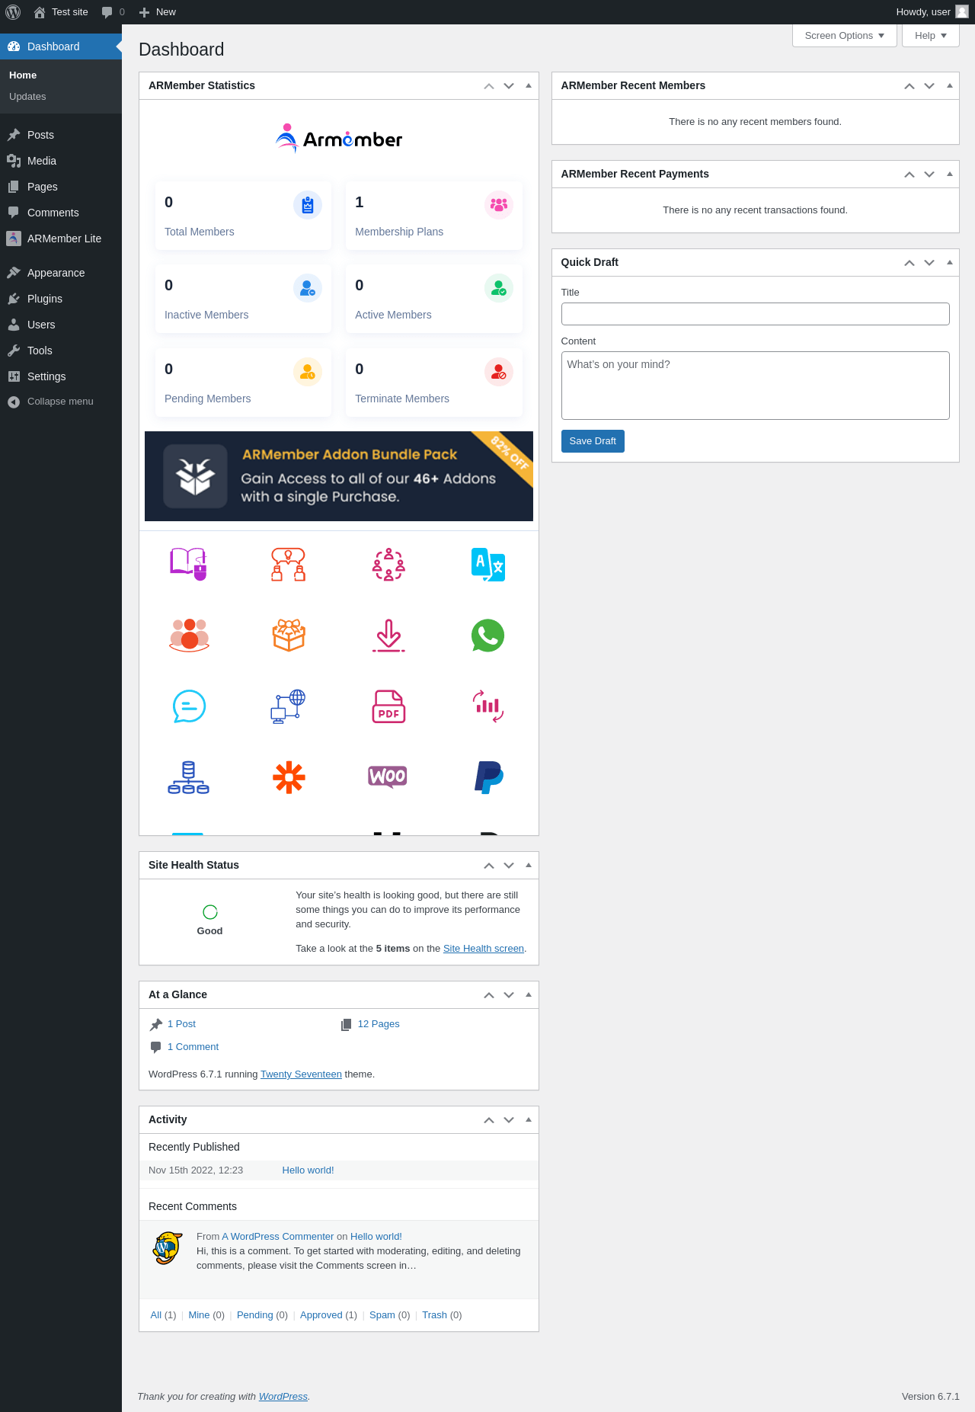Toggle the At a Glance panel
This screenshot has height=1412, width=975.
529,994
